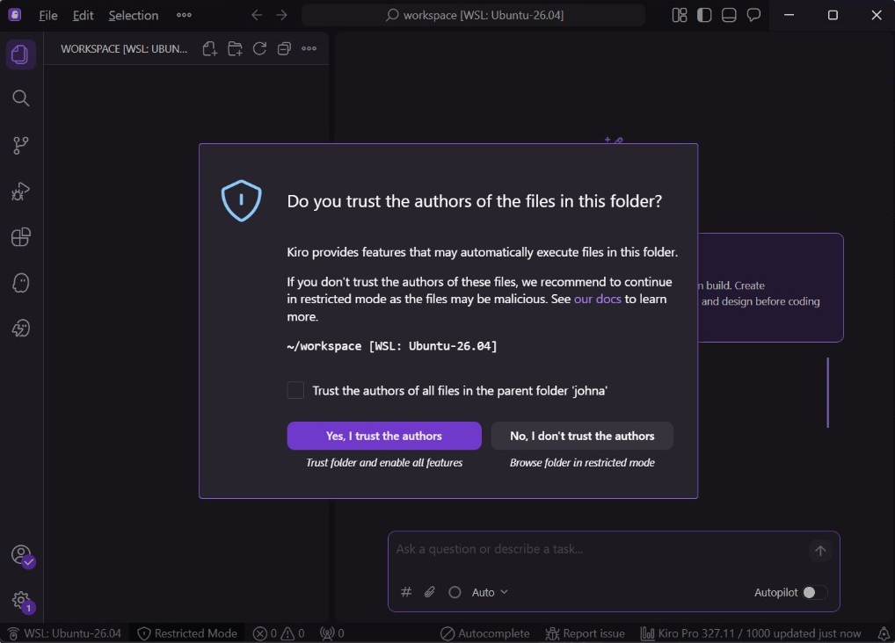Open the Explorer view in the activity bar

click(x=20, y=54)
